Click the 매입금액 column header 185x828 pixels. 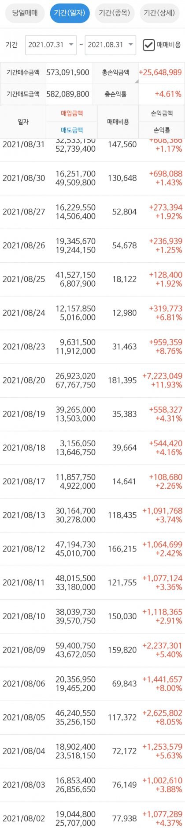[x=72, y=113]
